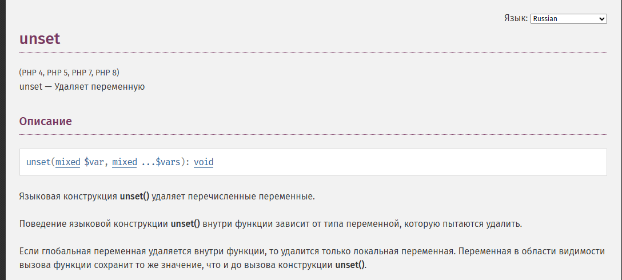622x280 pixels.
Task: Click bold 'unset()' after 'Языковая конструкция'
Action: pos(134,197)
